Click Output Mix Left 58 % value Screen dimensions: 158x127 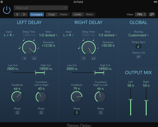(131, 85)
